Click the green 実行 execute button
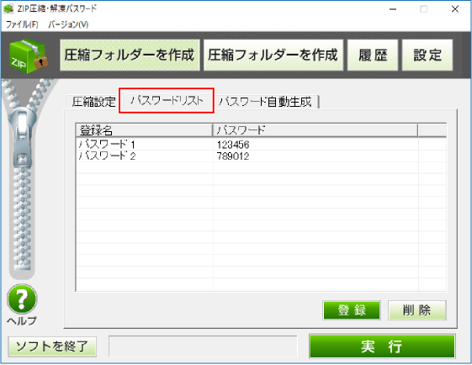Image resolution: width=472 pixels, height=365 pixels. (382, 346)
